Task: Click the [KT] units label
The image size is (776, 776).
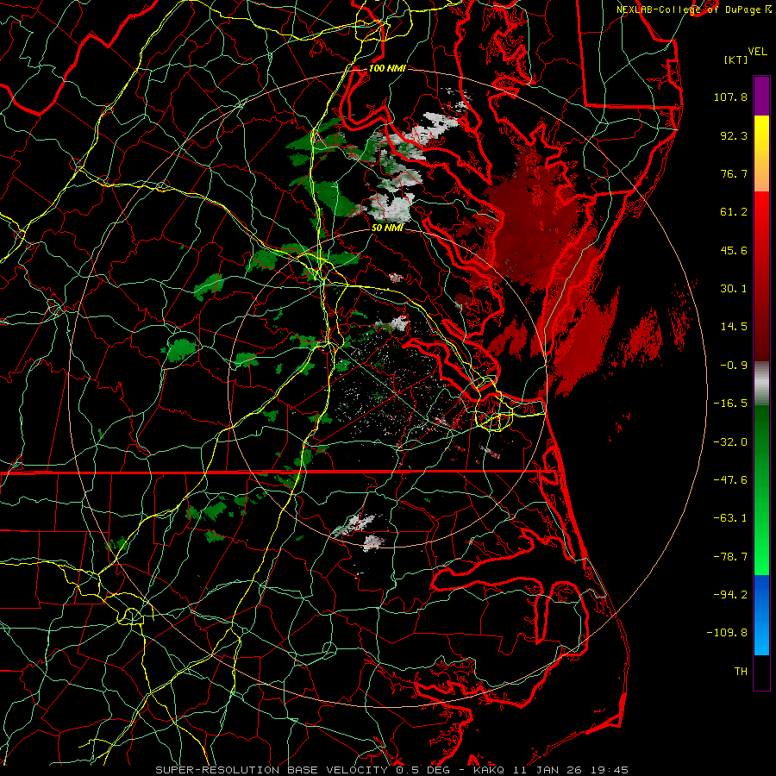Action: tap(735, 59)
